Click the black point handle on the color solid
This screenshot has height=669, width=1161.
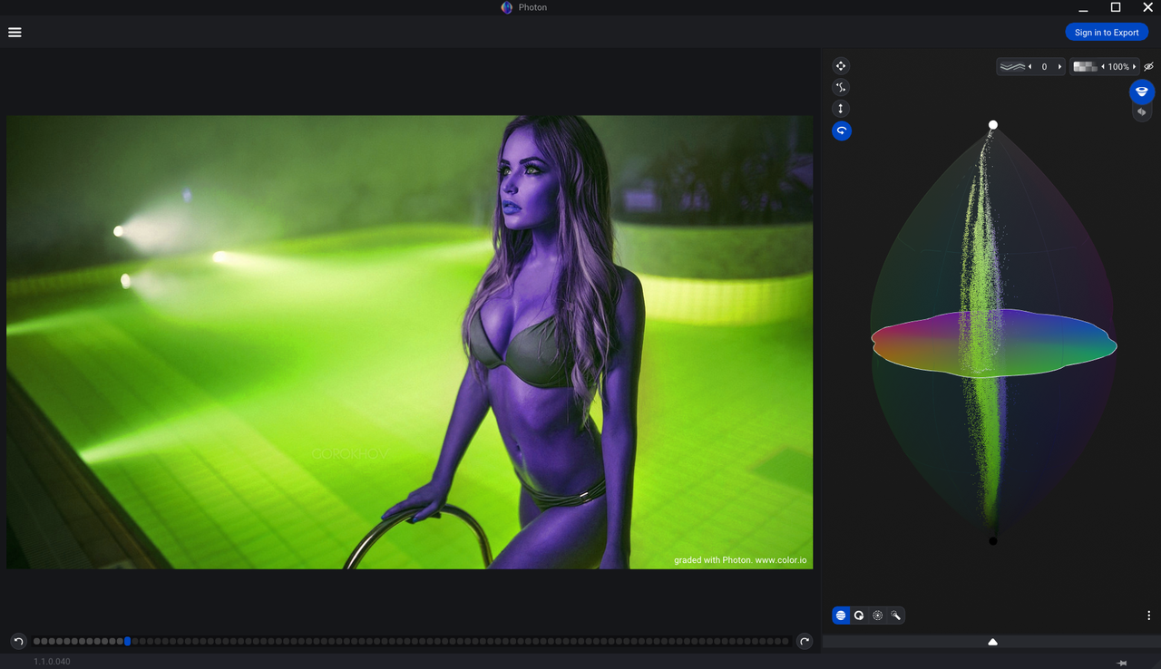pyautogui.click(x=993, y=541)
